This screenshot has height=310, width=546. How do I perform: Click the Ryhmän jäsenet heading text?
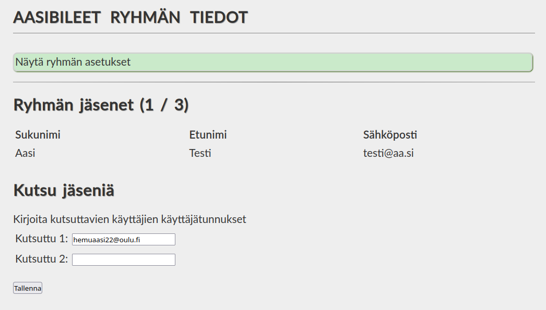(73, 105)
